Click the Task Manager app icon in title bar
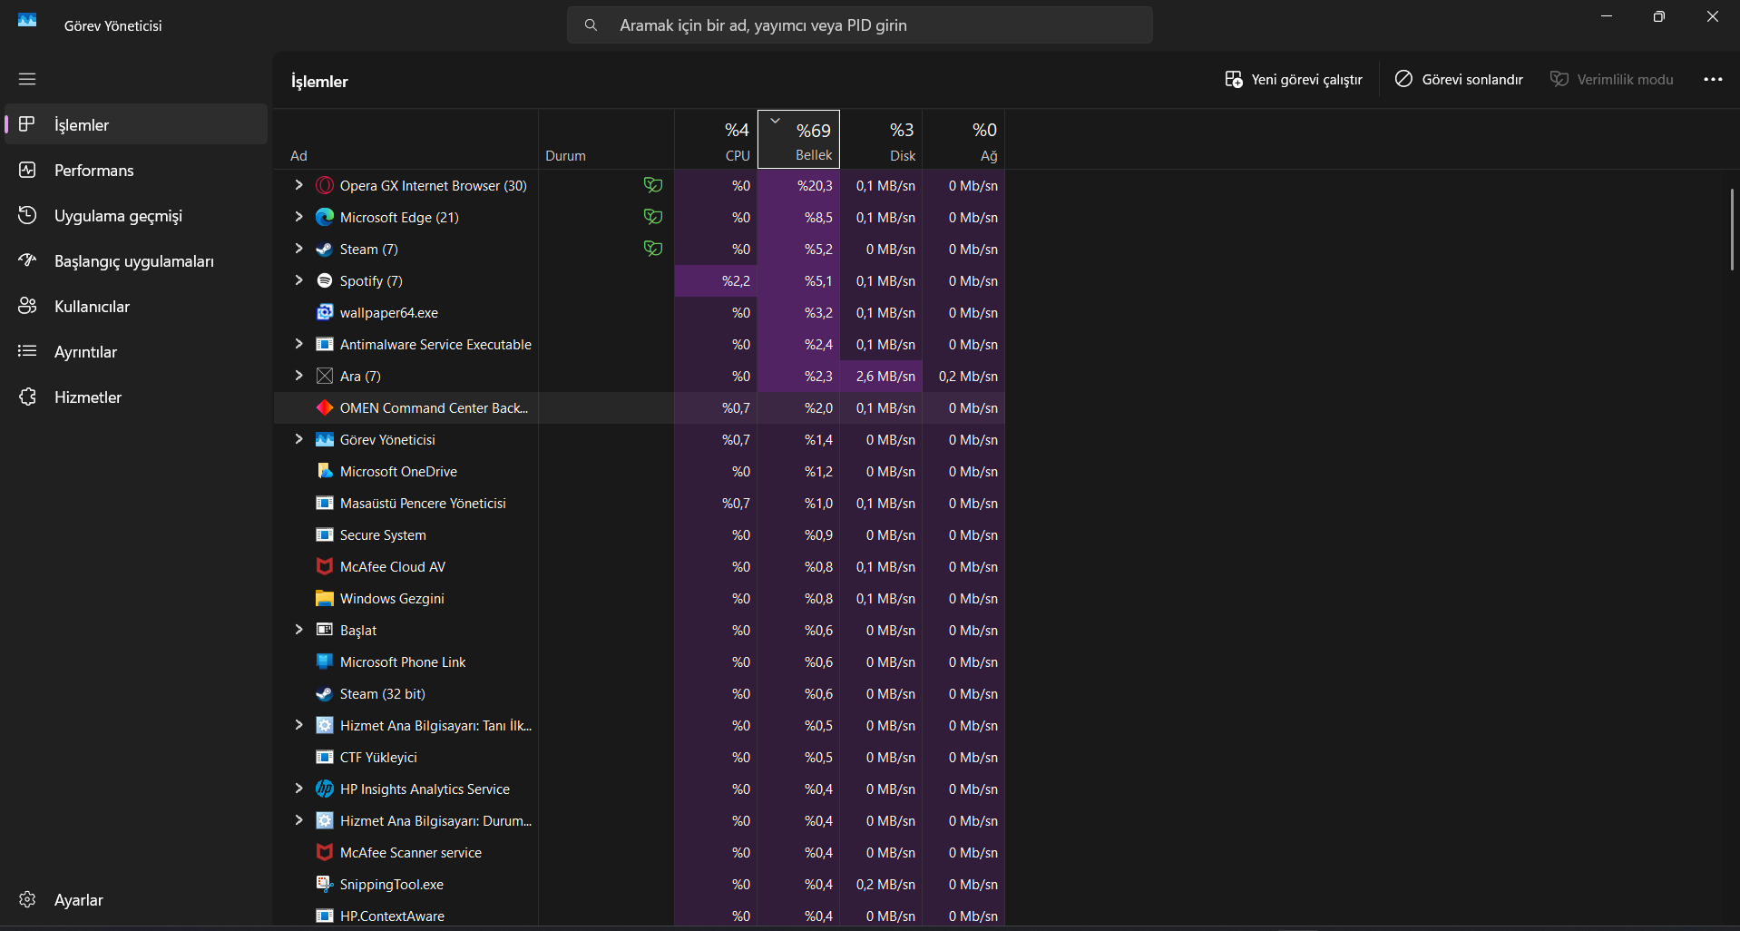The height and width of the screenshot is (931, 1740). coord(27,21)
